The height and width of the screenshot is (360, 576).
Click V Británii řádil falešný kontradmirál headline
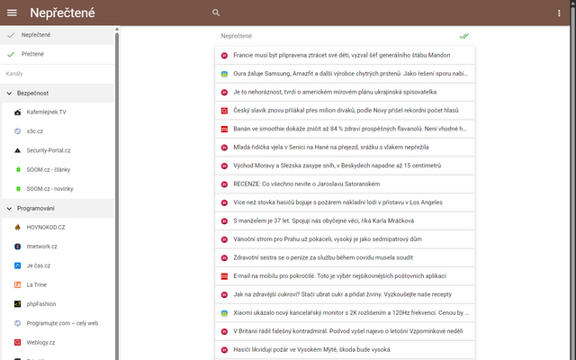348,331
